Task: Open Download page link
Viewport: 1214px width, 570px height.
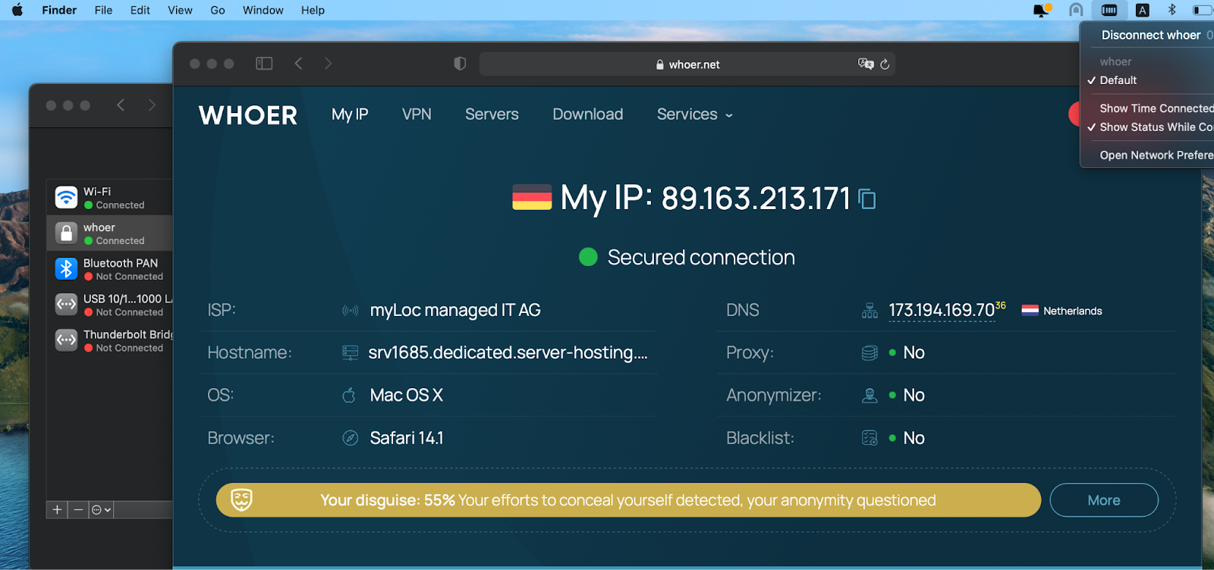Action: [x=588, y=114]
